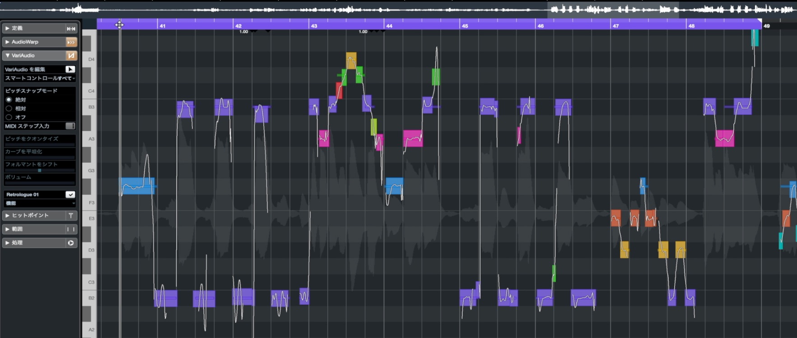The image size is (797, 338).
Task: Select the orange D4 pitch segment
Action: coord(351,61)
